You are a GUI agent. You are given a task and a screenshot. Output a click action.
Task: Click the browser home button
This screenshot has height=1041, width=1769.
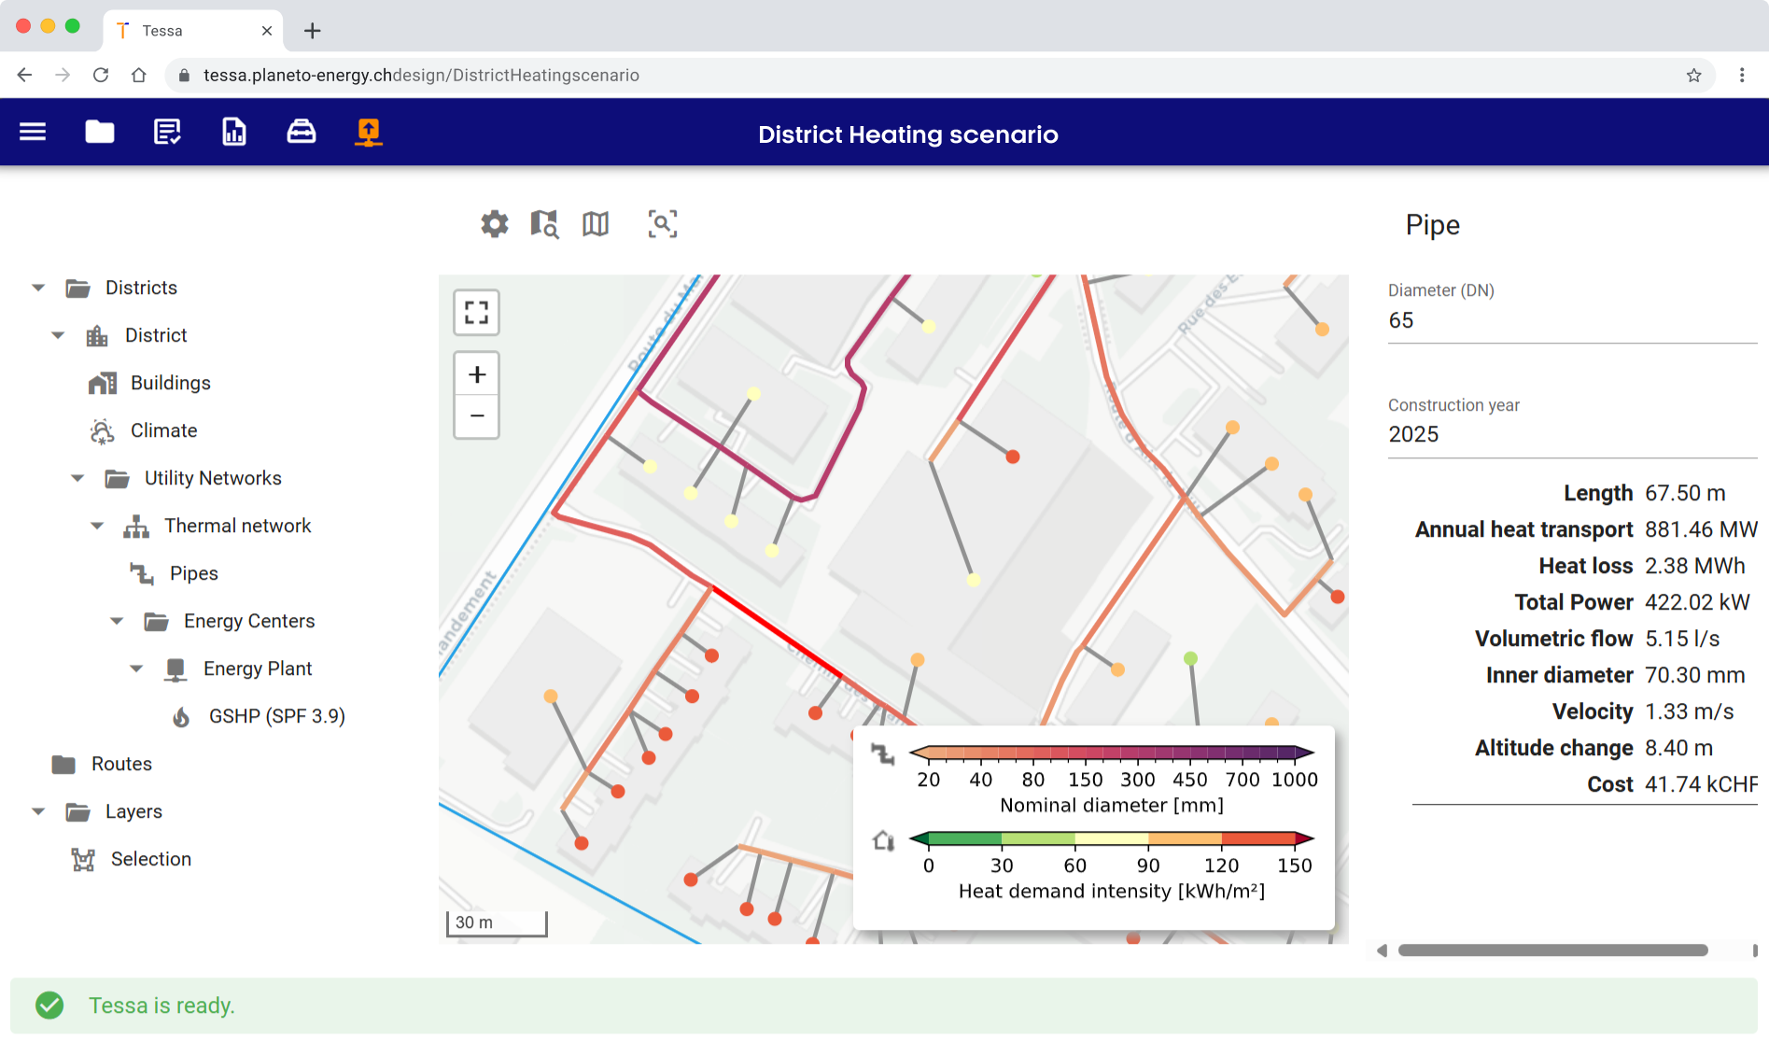[x=138, y=75]
